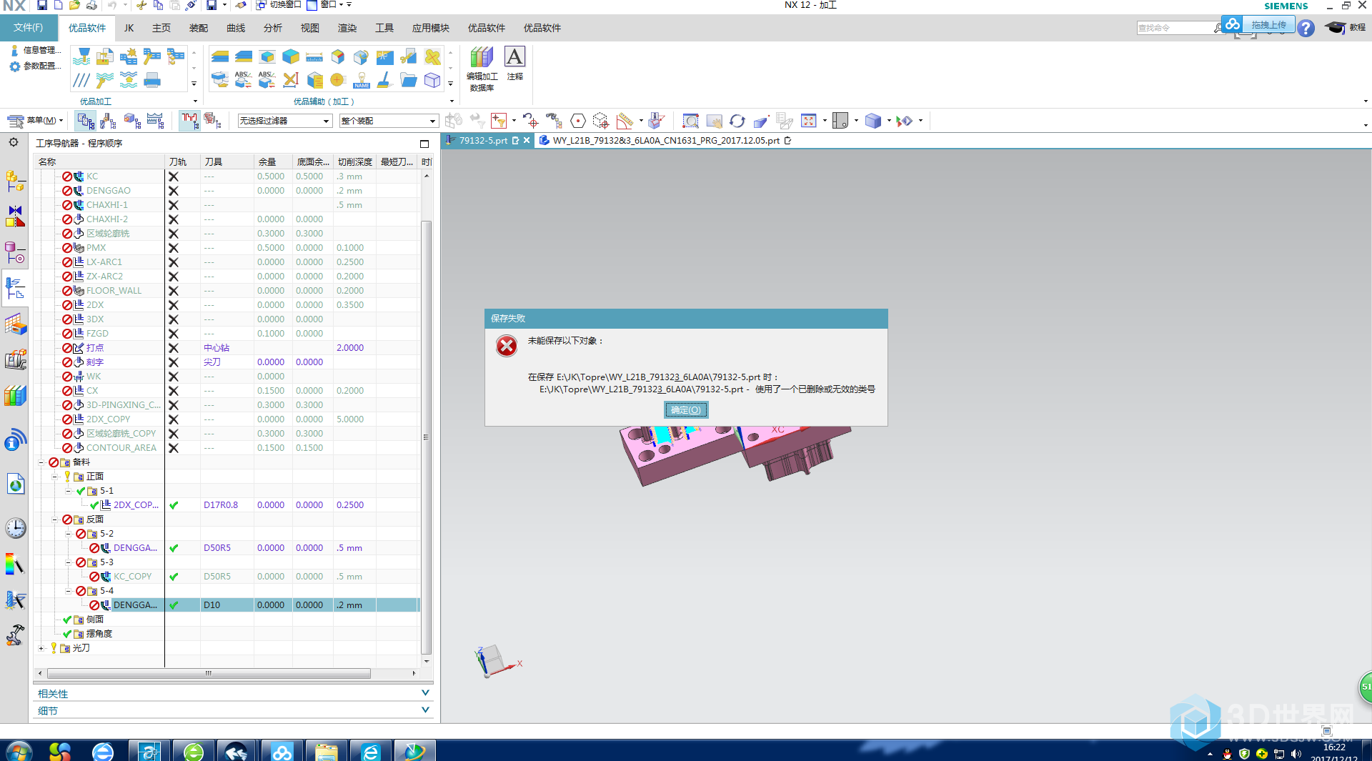Open Windows Start menu
This screenshot has width=1372, height=761.
19,751
